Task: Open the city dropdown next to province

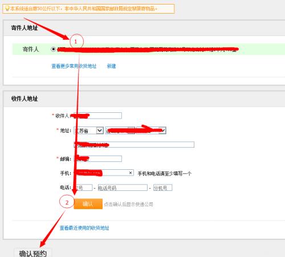Action: coord(120,130)
